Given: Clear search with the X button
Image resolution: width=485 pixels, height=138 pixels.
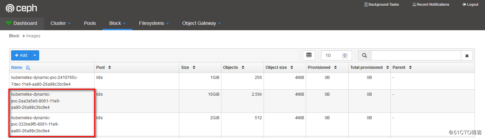Looking at the screenshot, I should click(x=467, y=56).
